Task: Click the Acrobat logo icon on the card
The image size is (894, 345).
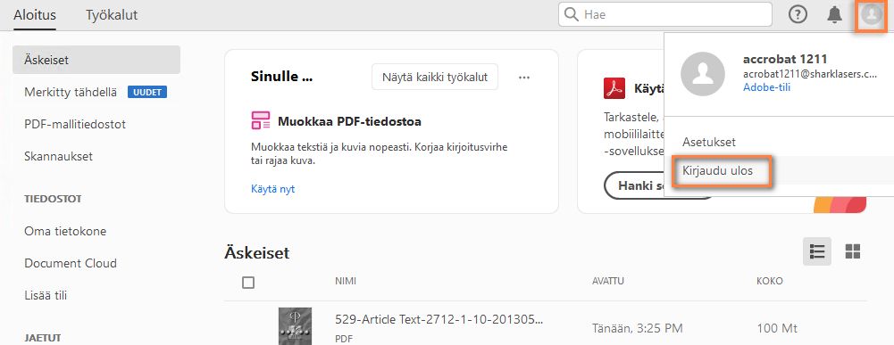Action: 614,89
